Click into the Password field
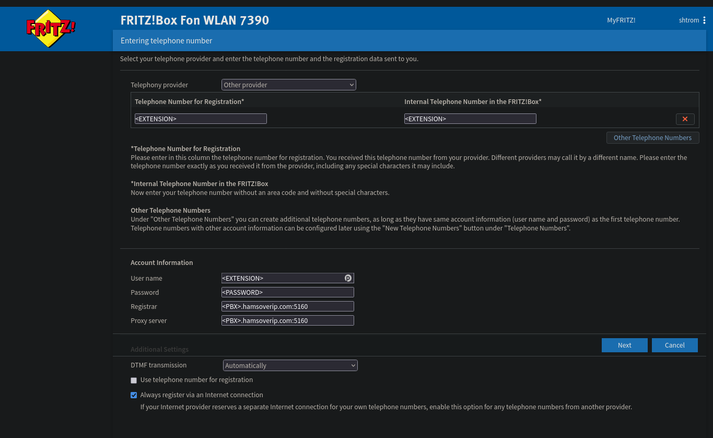 pyautogui.click(x=288, y=292)
